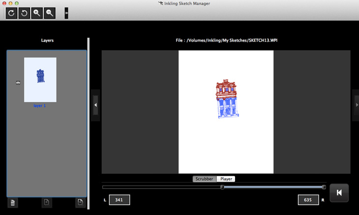
Task: Zoom out of the sketch
Action: tap(50, 13)
